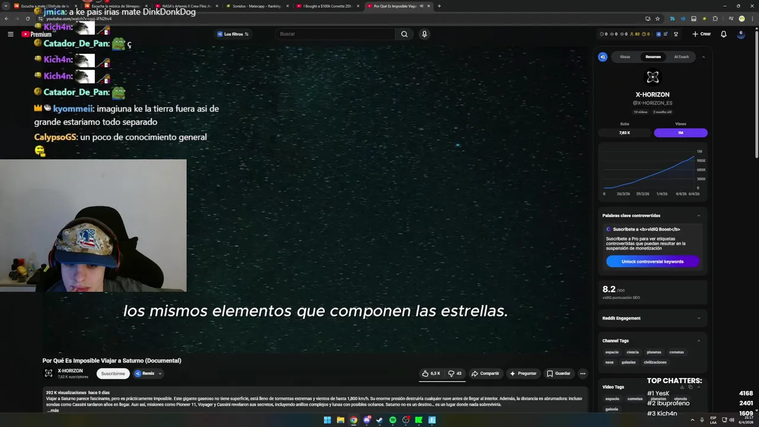759x427 pixels.
Task: Dislike the video (43)
Action: point(455,374)
